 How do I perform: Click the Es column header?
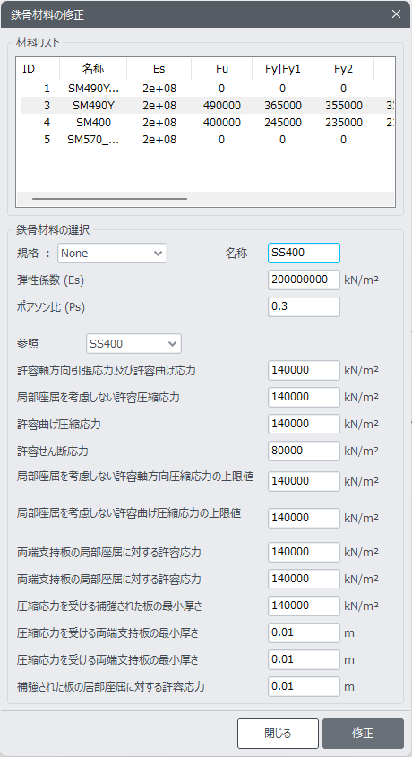point(159,69)
